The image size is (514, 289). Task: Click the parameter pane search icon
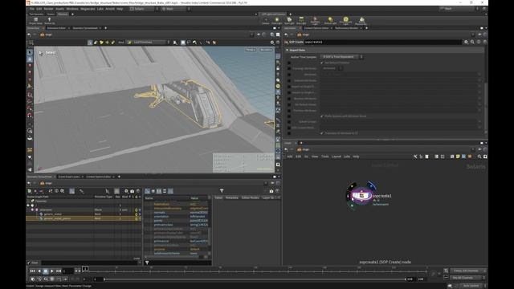point(472,42)
